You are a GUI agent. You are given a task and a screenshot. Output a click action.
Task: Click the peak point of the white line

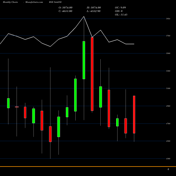pyautogui.click(x=84, y=17)
